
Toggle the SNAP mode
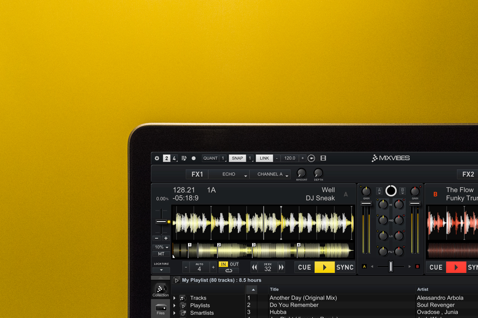click(x=237, y=158)
